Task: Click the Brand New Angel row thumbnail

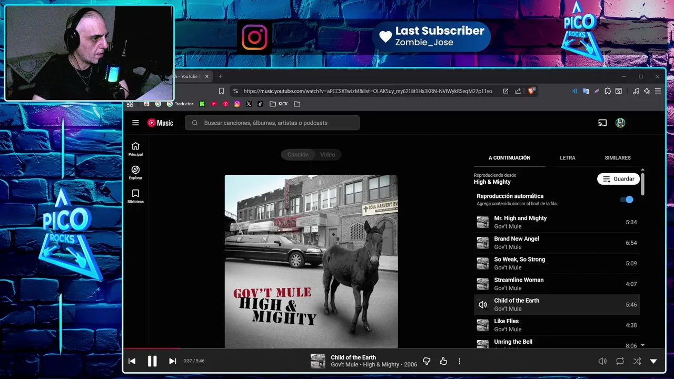Action: pyautogui.click(x=482, y=243)
